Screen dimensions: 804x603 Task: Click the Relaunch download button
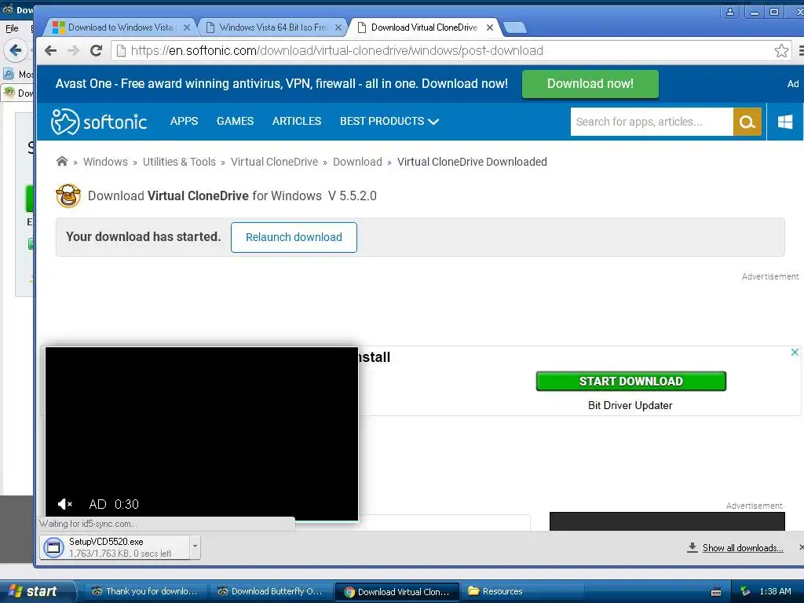pos(294,237)
